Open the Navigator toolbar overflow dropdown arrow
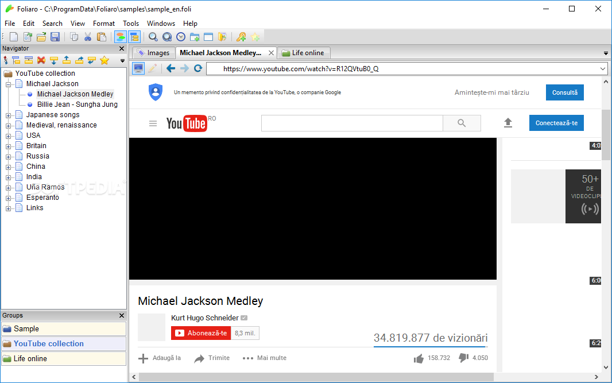The height and width of the screenshot is (383, 612). click(x=122, y=60)
